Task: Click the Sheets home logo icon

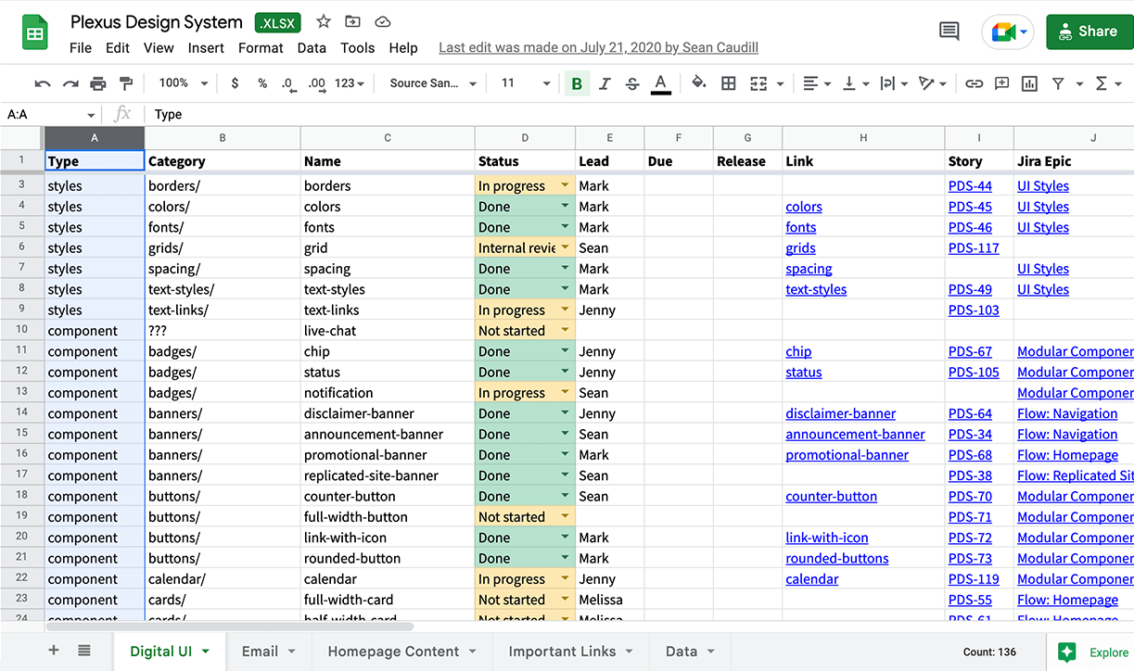Action: 35,32
